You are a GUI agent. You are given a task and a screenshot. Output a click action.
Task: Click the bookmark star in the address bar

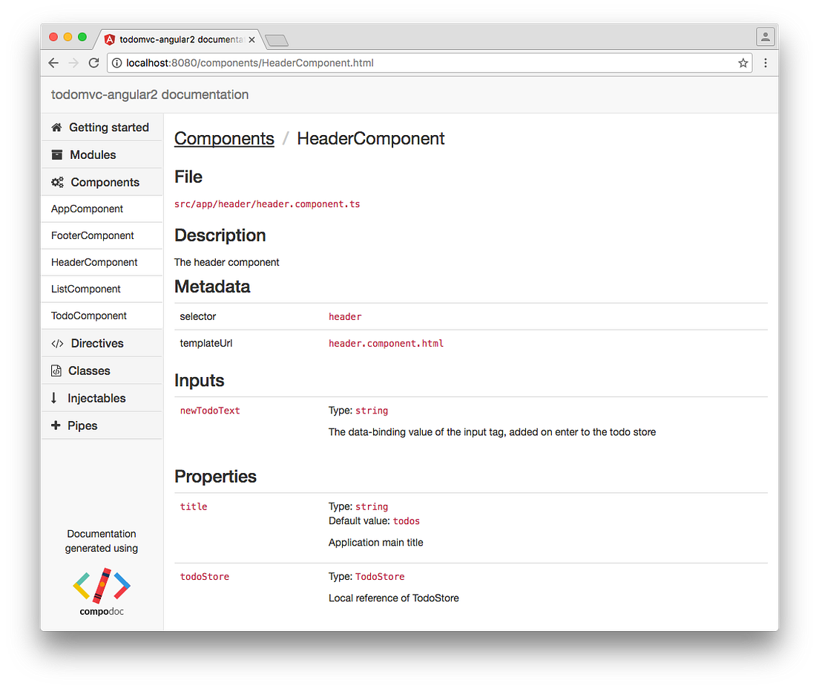coord(743,63)
